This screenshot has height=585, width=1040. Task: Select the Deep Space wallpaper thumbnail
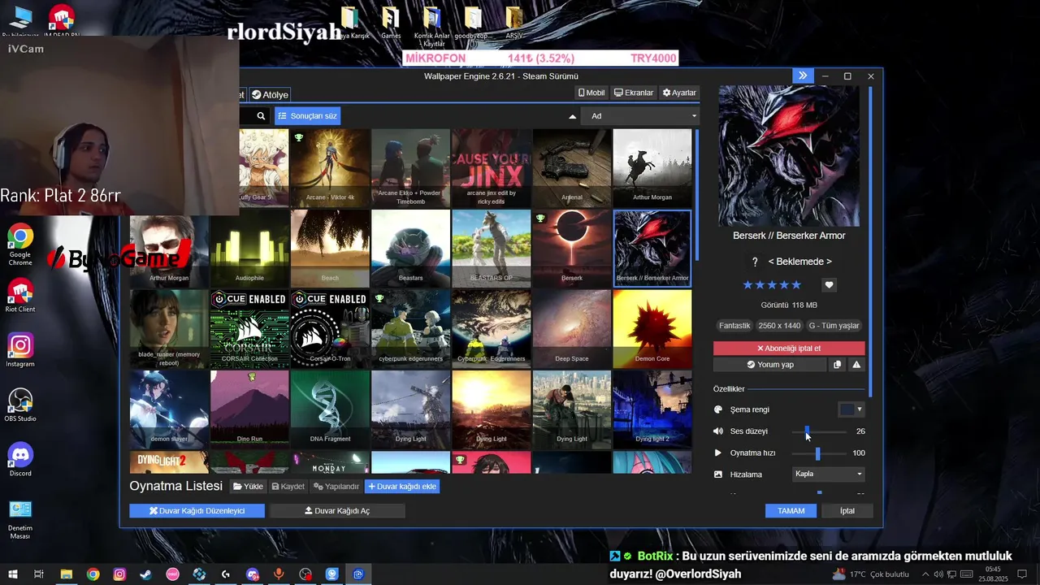pyautogui.click(x=572, y=329)
